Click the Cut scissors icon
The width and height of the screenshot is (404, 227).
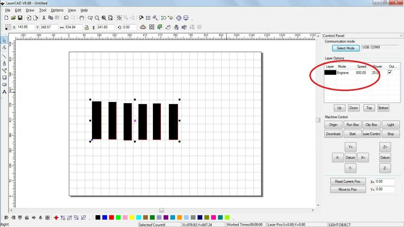click(x=43, y=18)
